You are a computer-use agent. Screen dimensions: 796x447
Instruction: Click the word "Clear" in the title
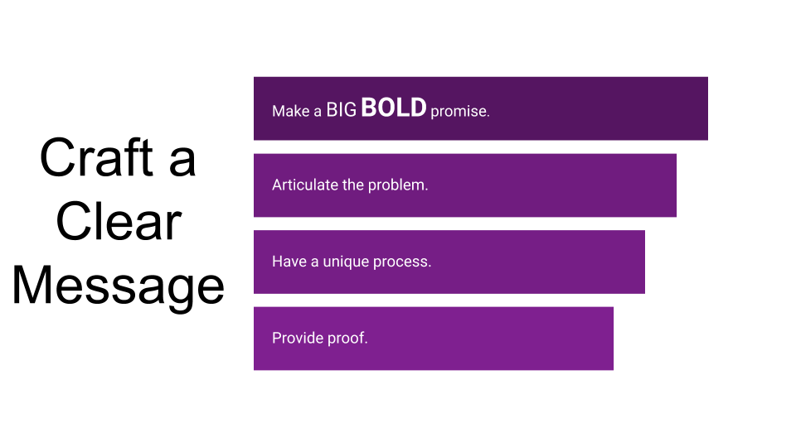point(118,222)
